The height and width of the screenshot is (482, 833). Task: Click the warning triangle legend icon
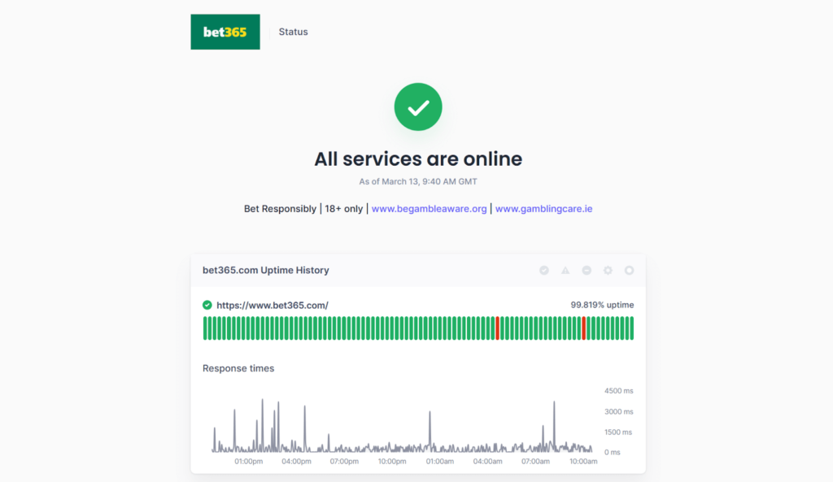[x=565, y=270]
